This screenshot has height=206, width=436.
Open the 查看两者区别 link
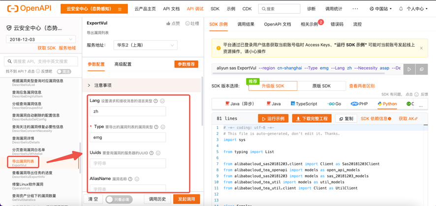[x=362, y=86]
